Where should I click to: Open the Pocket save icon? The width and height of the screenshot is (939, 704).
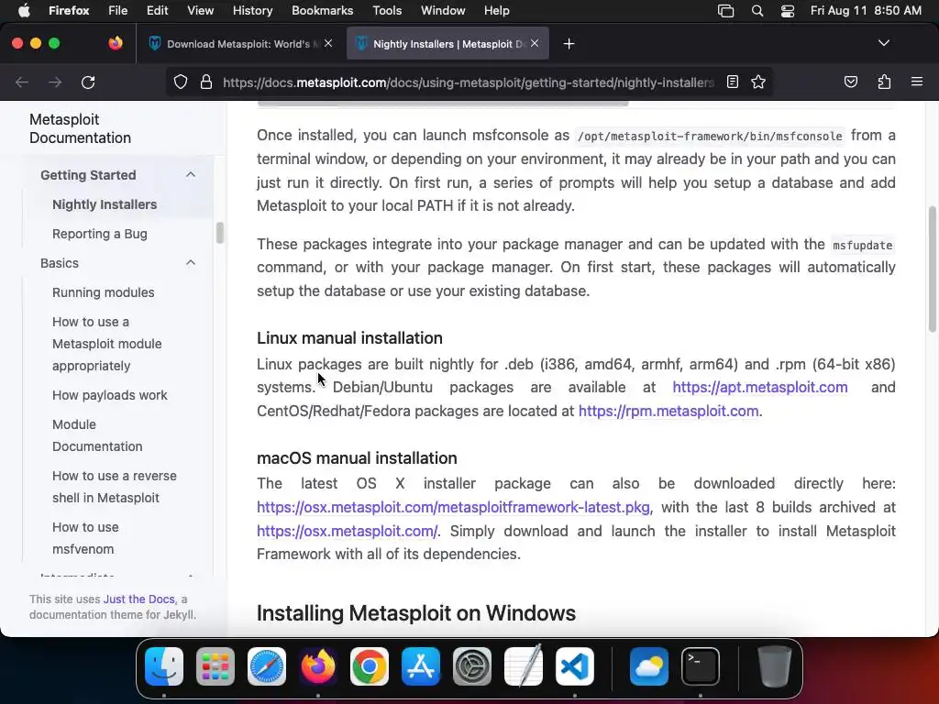pos(850,82)
